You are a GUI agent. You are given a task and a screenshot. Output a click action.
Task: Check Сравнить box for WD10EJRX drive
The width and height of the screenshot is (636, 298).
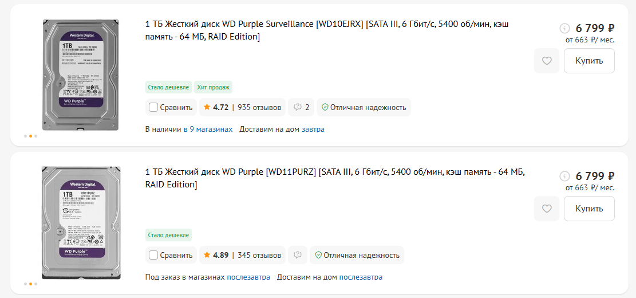tap(153, 107)
